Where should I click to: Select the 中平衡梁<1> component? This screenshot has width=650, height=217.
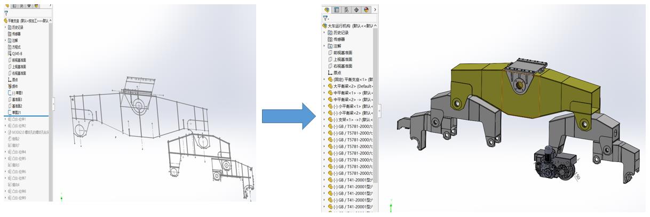tap(347, 93)
